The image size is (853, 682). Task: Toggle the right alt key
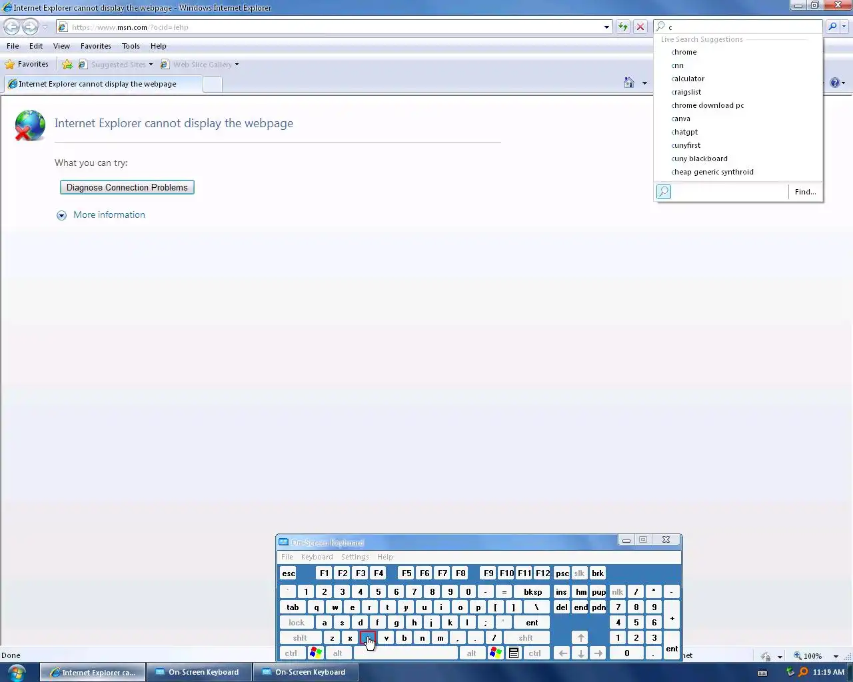(471, 653)
